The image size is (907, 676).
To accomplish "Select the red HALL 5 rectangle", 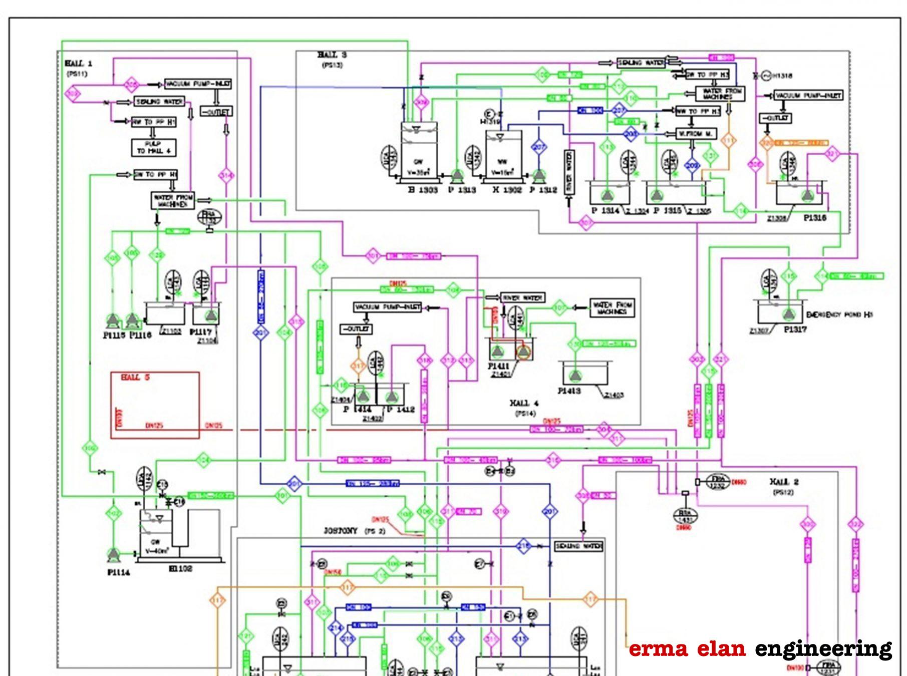I will pyautogui.click(x=155, y=405).
